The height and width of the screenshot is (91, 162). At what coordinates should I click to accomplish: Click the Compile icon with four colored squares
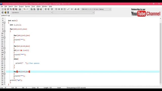point(56,9)
